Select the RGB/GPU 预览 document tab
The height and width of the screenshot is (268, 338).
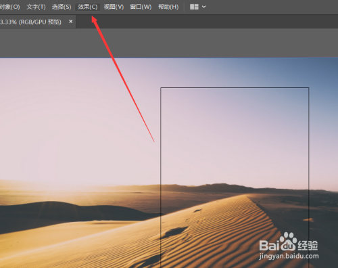37,22
